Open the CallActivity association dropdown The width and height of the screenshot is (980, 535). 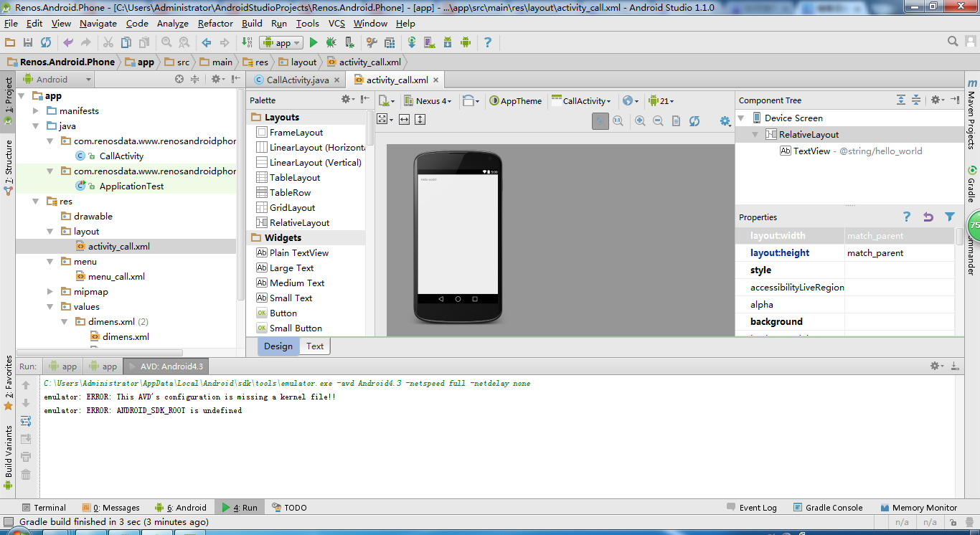pos(582,100)
